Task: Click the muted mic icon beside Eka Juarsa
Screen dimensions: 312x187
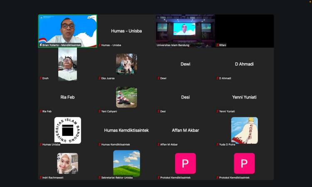Action: (x=99, y=78)
